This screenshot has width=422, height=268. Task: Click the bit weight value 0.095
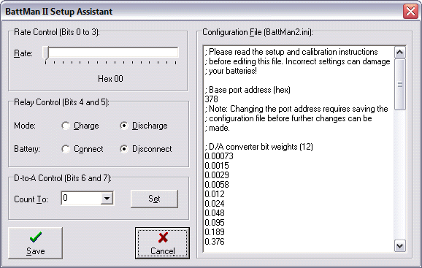215,223
